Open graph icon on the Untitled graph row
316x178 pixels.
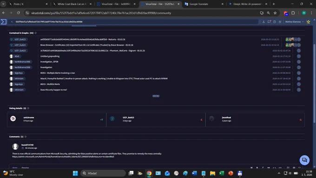pyautogui.click(x=299, y=56)
